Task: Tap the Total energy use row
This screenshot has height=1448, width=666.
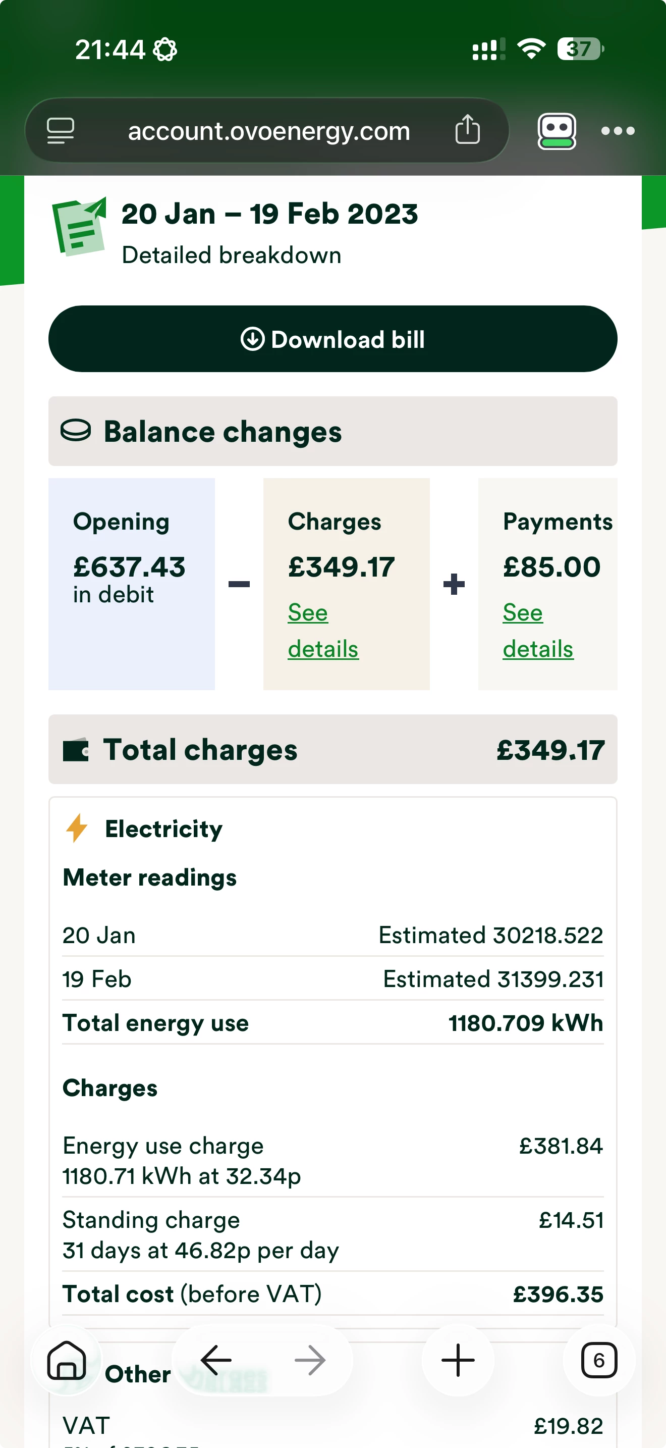Action: click(x=333, y=1022)
